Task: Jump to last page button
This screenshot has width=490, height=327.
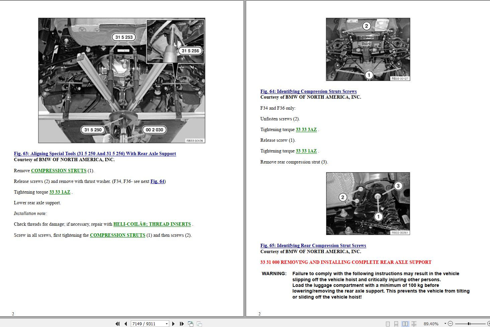Action: pos(182,324)
